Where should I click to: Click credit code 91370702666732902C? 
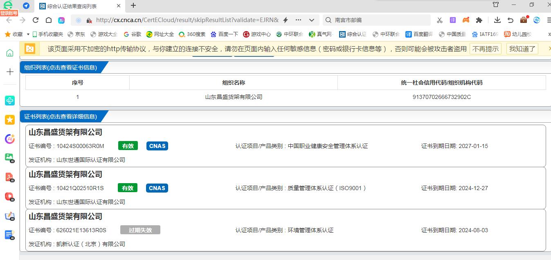pos(442,97)
